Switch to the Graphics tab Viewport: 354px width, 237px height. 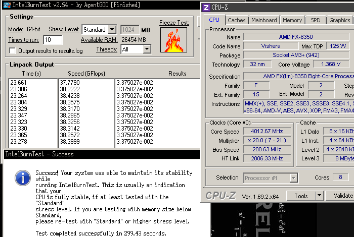[339, 20]
